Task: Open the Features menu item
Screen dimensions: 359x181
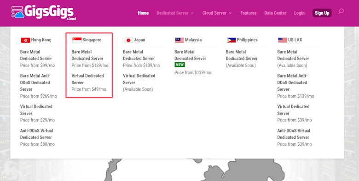Action: [x=249, y=13]
